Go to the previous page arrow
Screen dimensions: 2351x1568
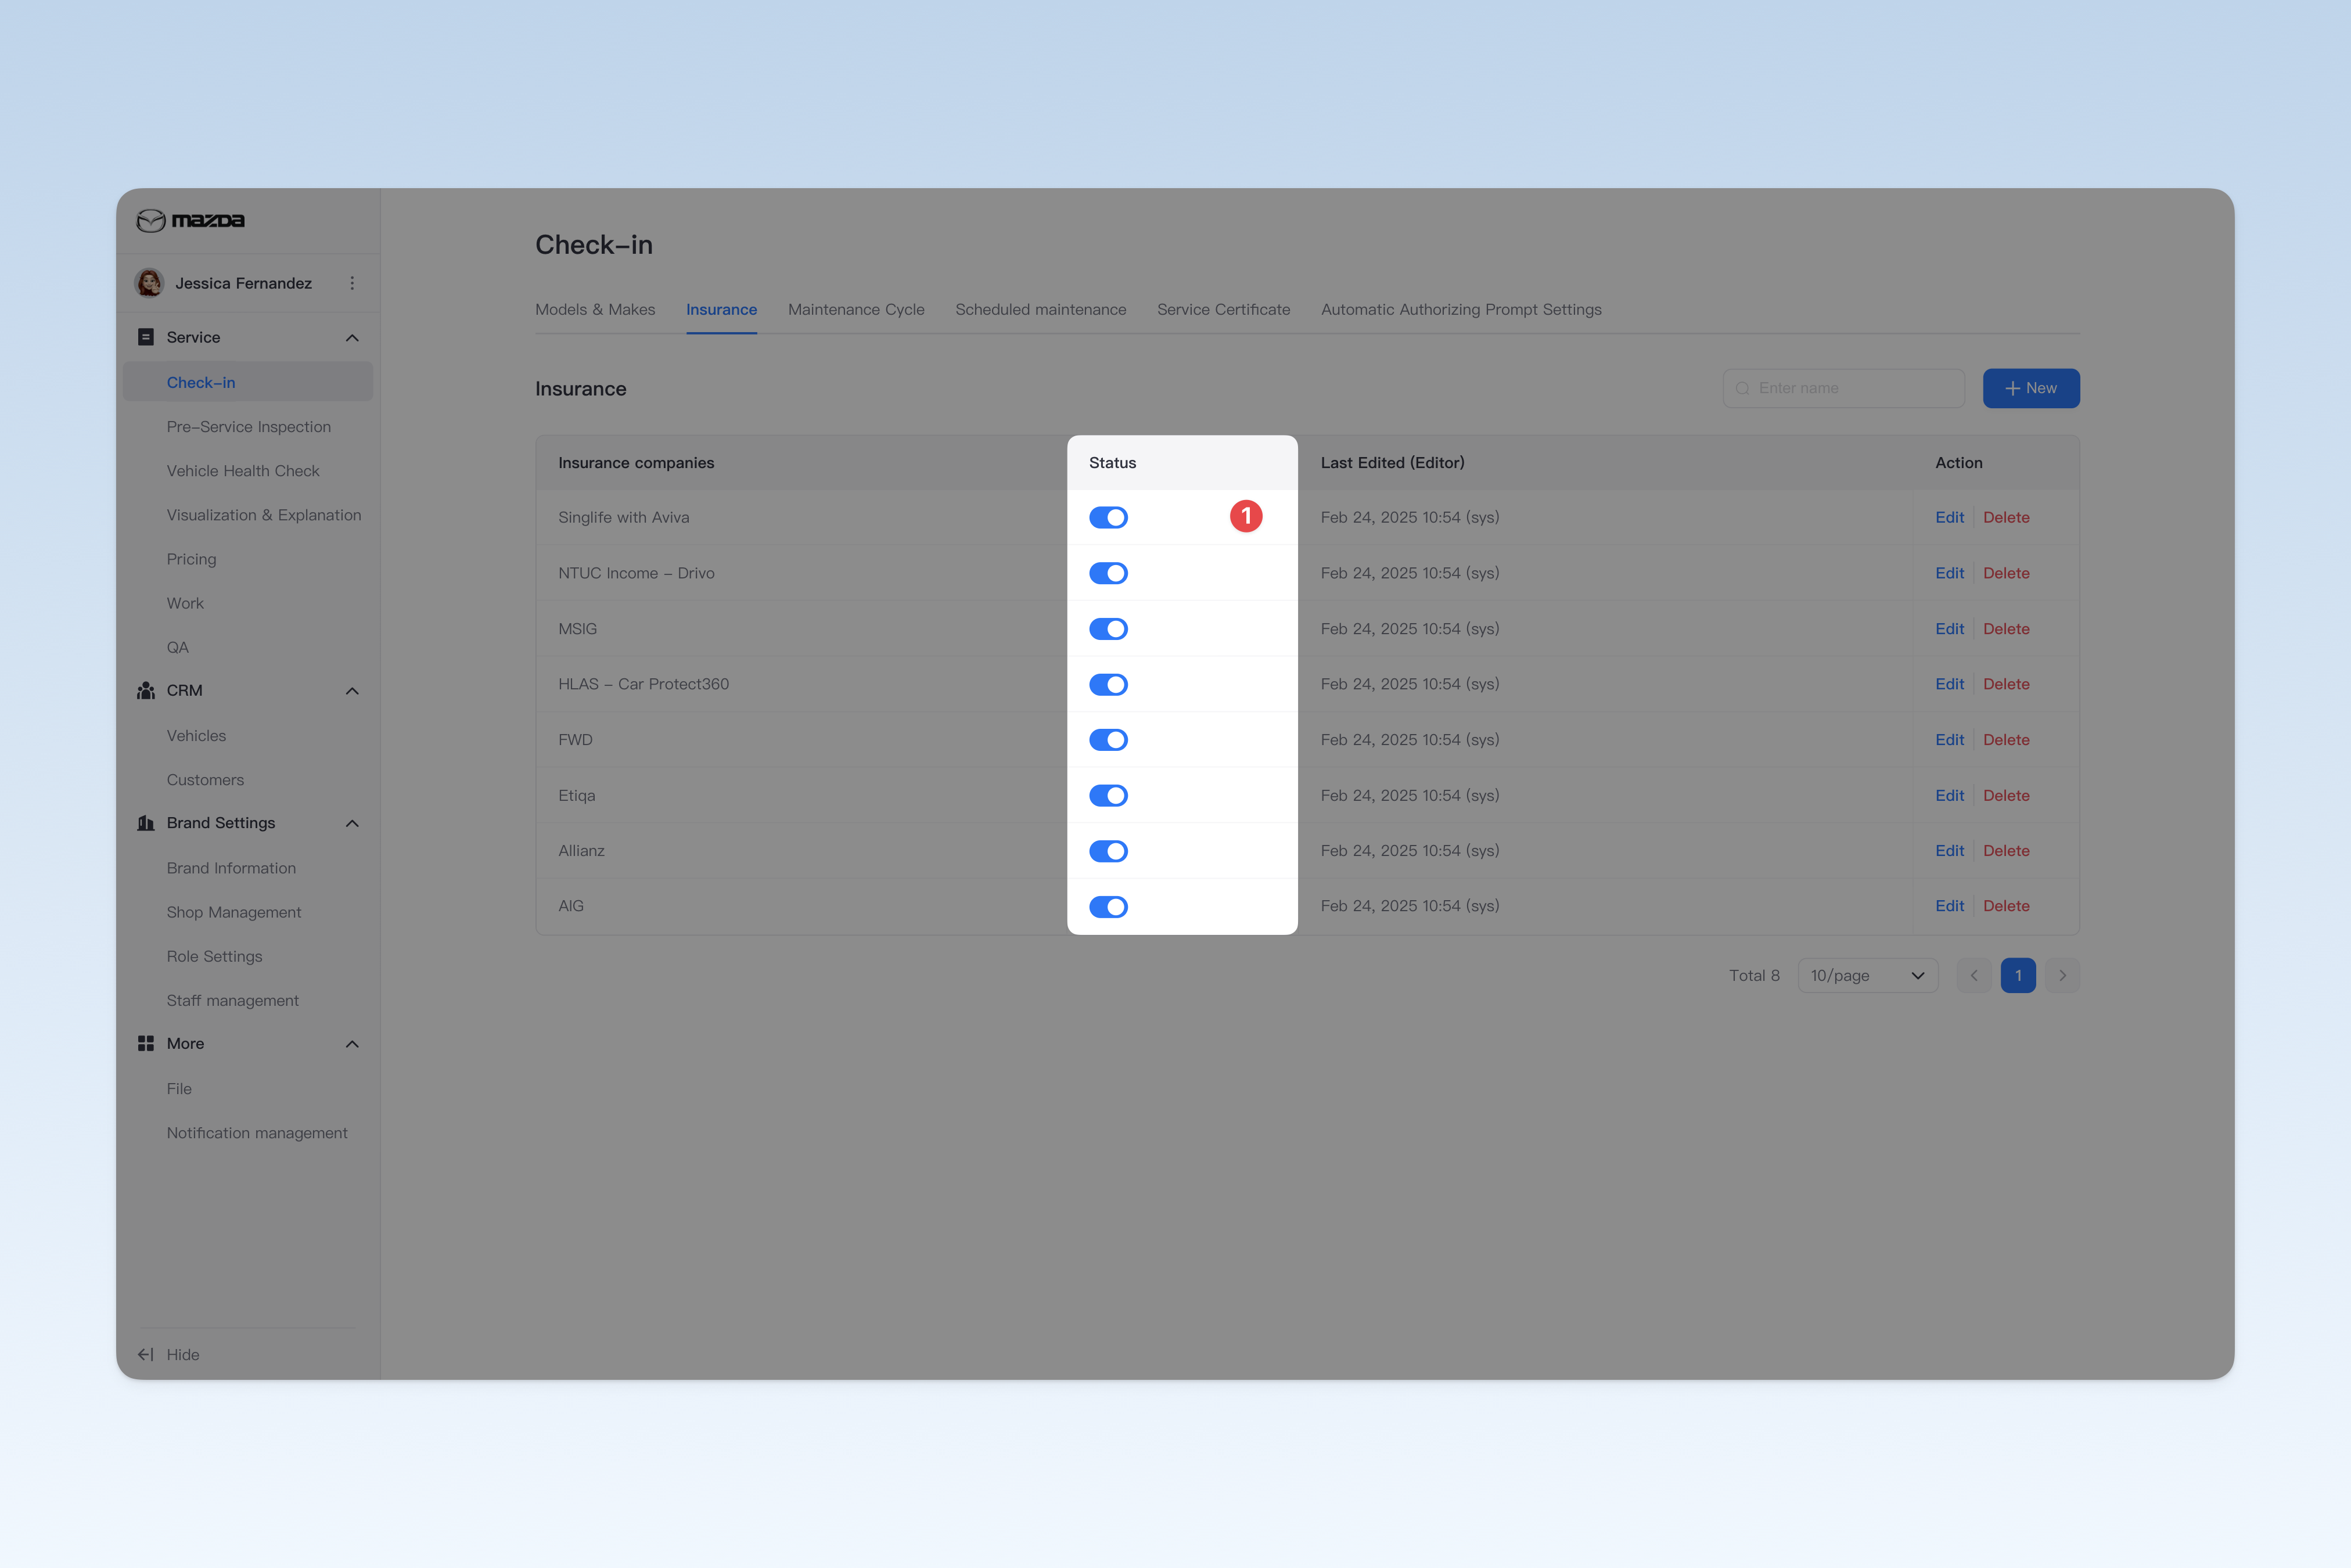point(1974,975)
